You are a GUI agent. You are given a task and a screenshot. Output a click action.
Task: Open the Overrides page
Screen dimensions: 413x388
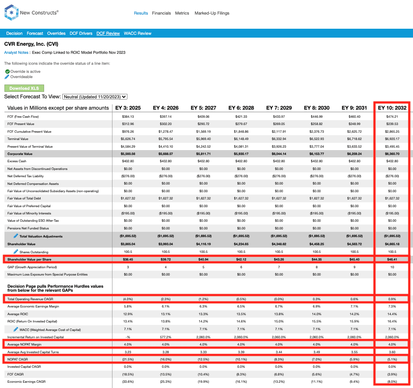[x=56, y=34]
